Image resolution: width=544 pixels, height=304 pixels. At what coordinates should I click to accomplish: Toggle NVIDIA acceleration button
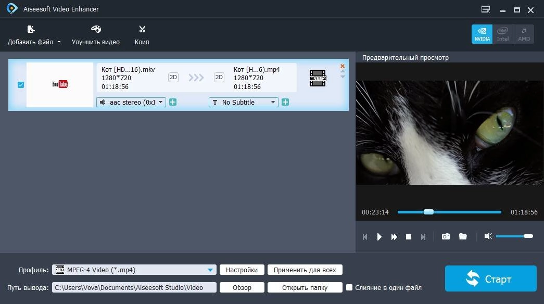(x=482, y=34)
